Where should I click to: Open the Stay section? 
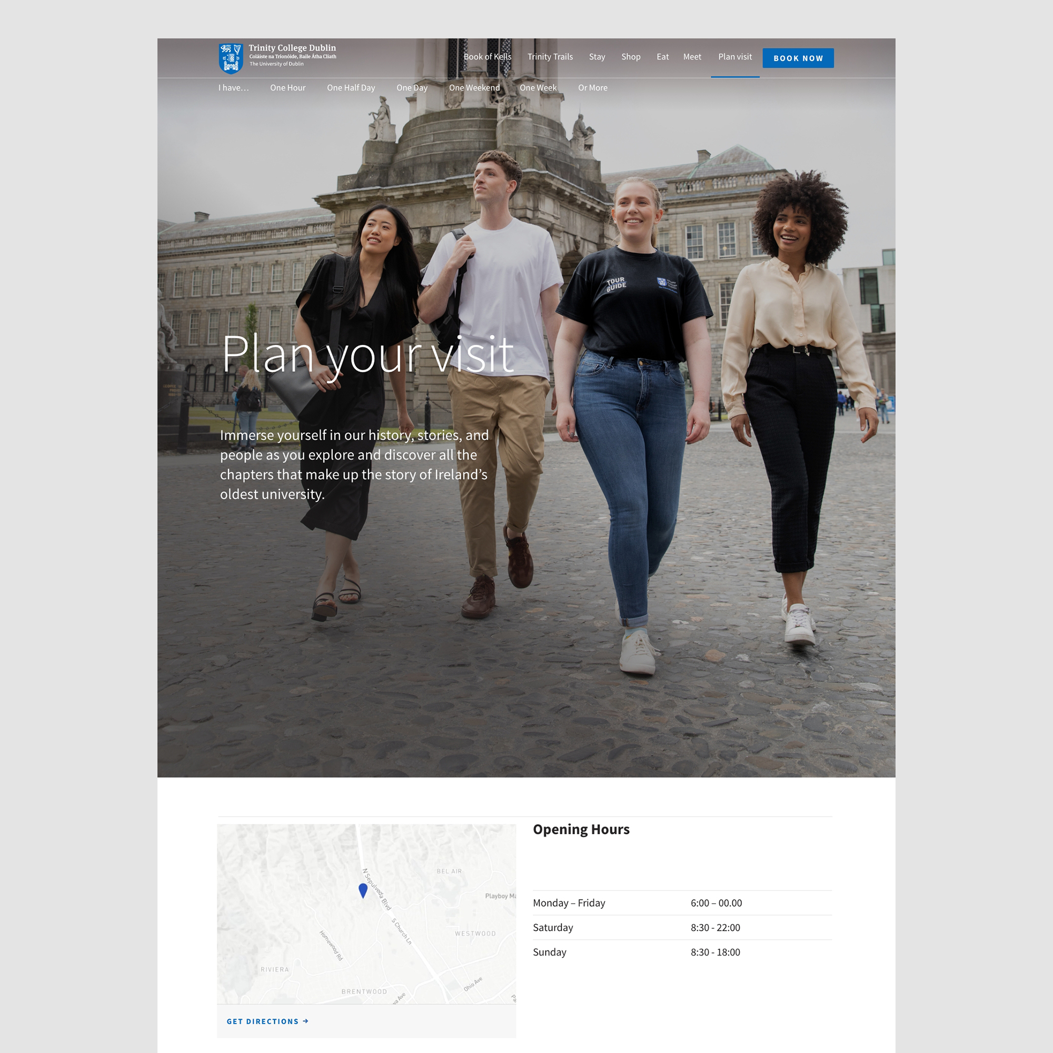pos(597,57)
